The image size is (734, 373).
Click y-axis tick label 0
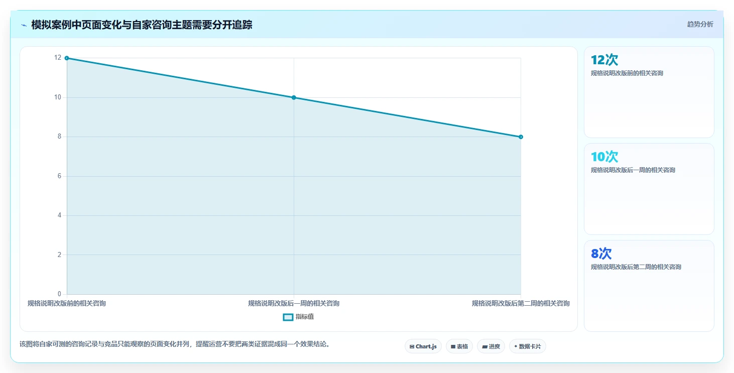(59, 294)
